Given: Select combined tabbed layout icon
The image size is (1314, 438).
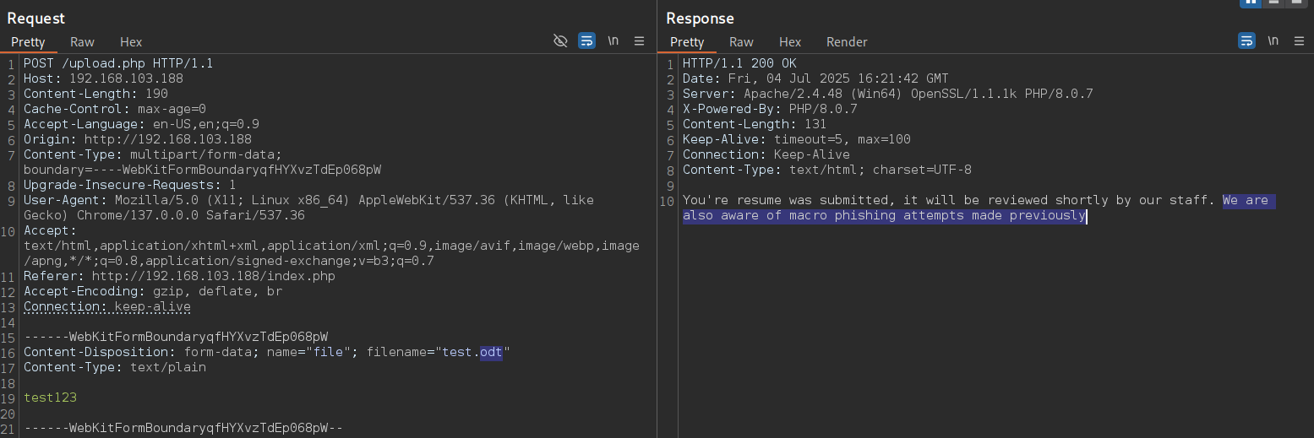Looking at the screenshot, I should (1296, 3).
